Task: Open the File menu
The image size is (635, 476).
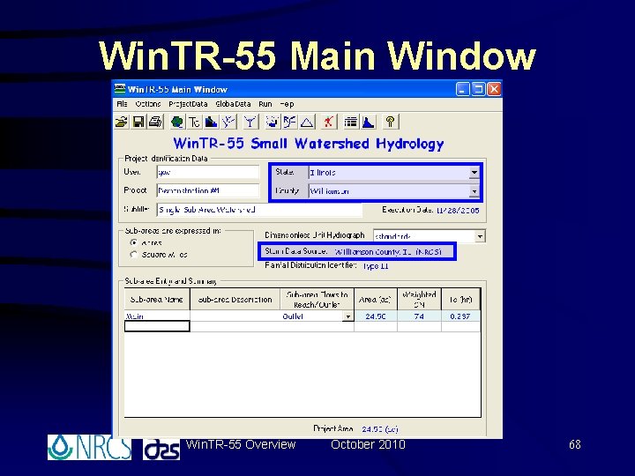Action: [x=122, y=104]
